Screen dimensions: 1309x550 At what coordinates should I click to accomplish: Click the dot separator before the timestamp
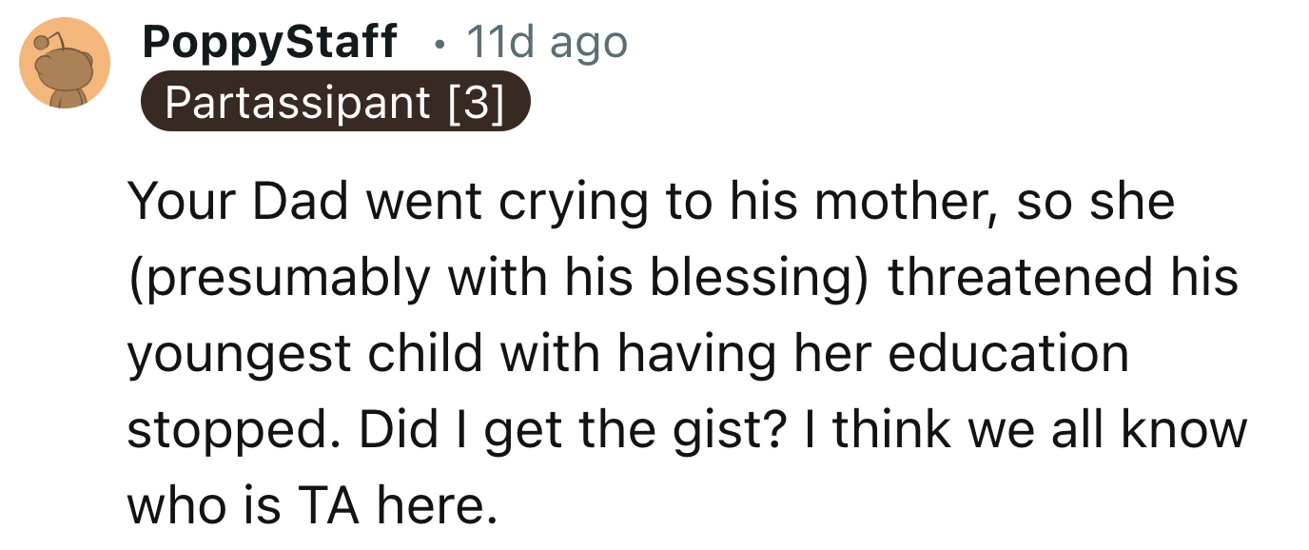(437, 44)
